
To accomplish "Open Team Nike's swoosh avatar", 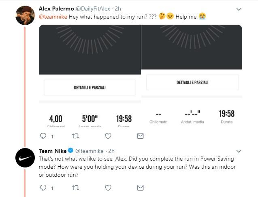I will (x=25, y=158).
